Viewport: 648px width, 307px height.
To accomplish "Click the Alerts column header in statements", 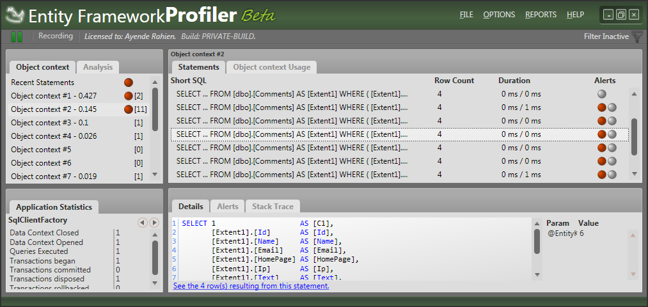I will click(x=605, y=81).
